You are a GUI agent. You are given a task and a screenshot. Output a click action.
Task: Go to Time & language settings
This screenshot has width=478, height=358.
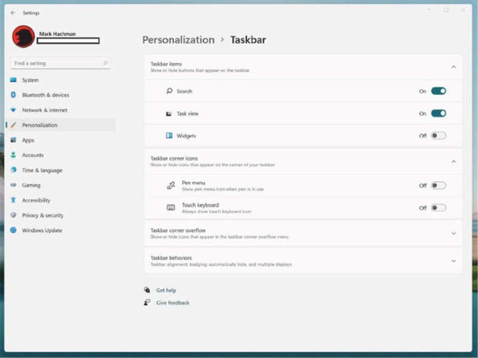[42, 170]
